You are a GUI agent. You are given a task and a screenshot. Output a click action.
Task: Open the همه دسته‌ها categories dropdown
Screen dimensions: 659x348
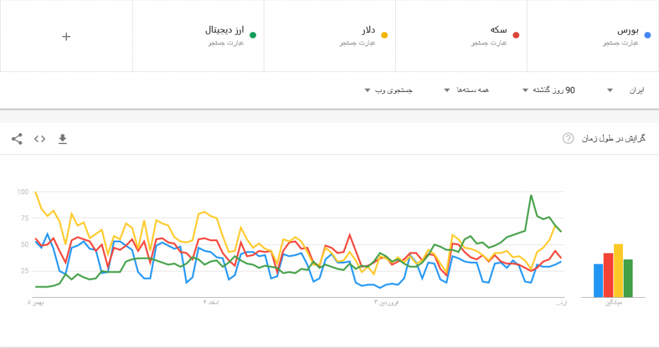tap(468, 91)
